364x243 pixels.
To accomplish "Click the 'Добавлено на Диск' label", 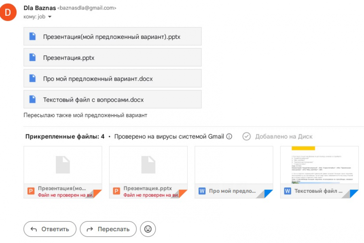I will (x=284, y=136).
